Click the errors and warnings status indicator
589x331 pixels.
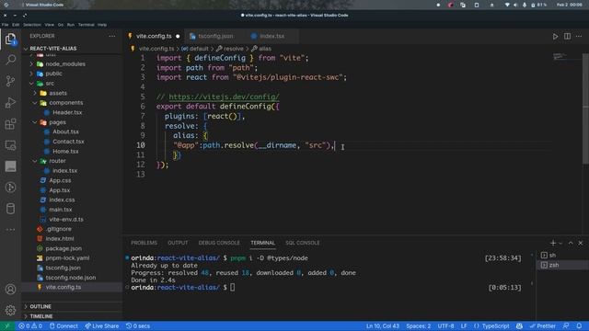point(30,325)
